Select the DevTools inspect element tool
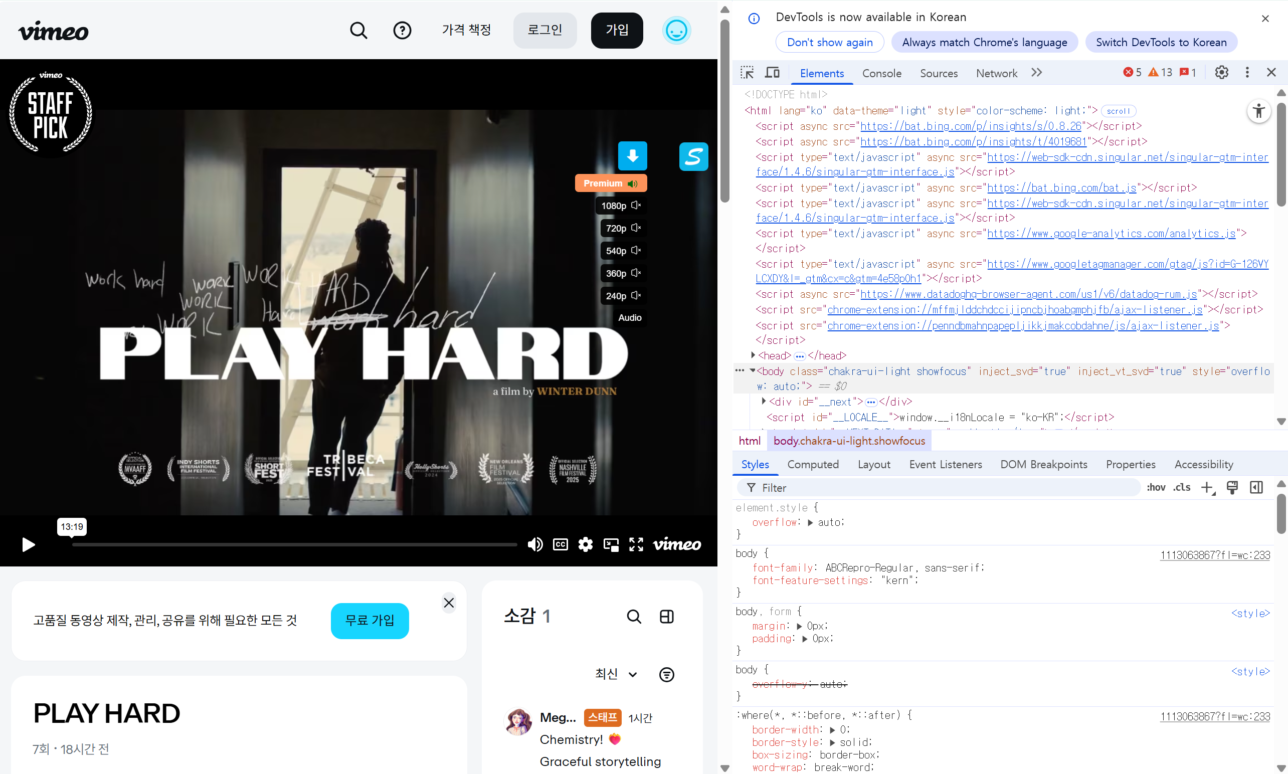The height and width of the screenshot is (774, 1288). 747,73
